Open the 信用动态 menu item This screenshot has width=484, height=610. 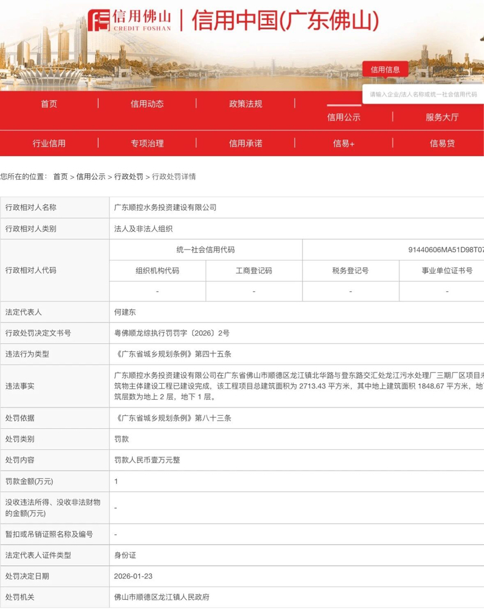[x=147, y=104]
